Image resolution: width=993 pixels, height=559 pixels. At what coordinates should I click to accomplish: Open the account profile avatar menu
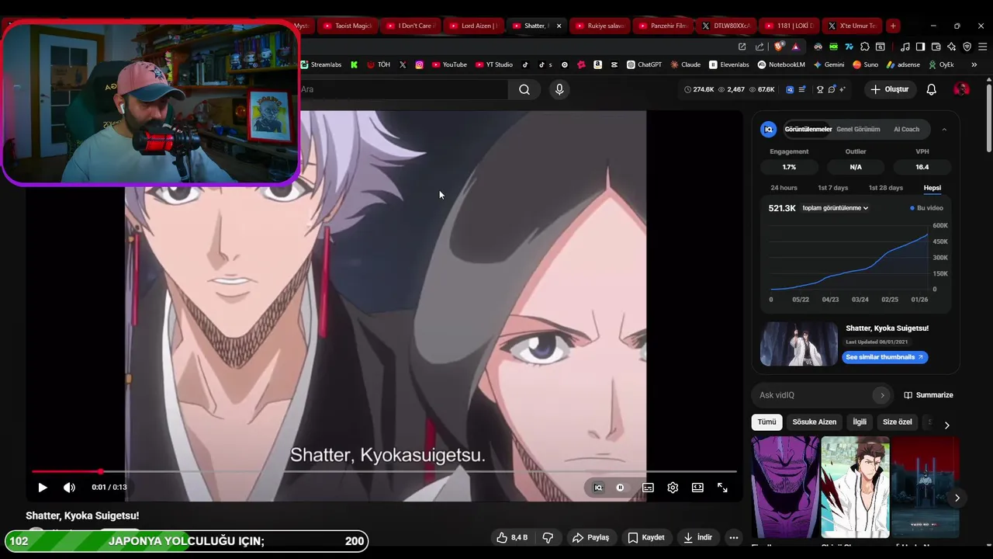[x=961, y=89]
